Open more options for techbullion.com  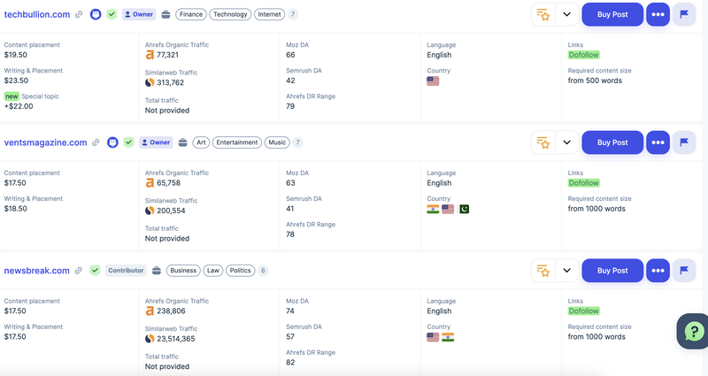658,15
